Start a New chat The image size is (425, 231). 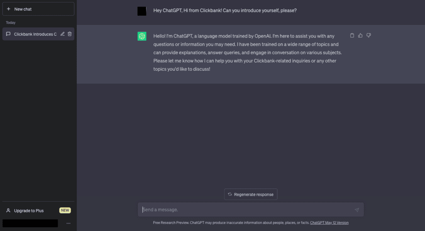(x=38, y=9)
